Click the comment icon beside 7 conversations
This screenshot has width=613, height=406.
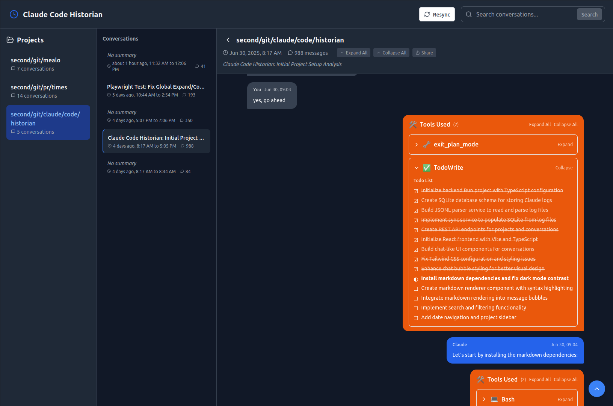tap(13, 69)
